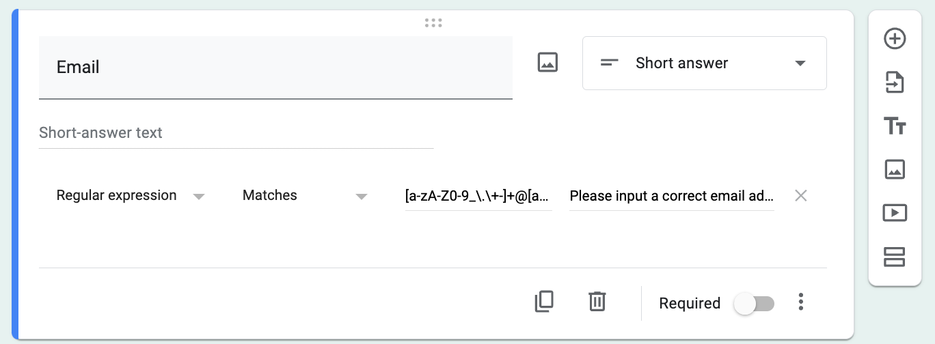
Task: Add a video from the sidebar
Action: coord(895,213)
